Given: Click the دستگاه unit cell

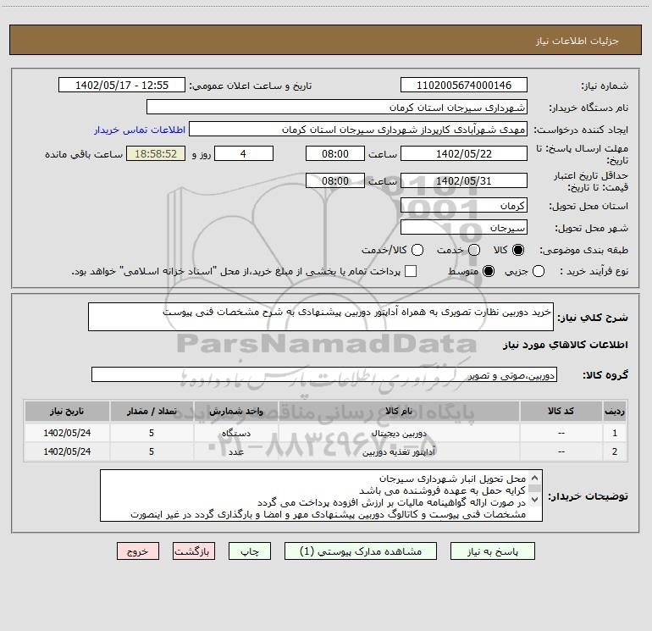Looking at the screenshot, I should click(x=235, y=433).
